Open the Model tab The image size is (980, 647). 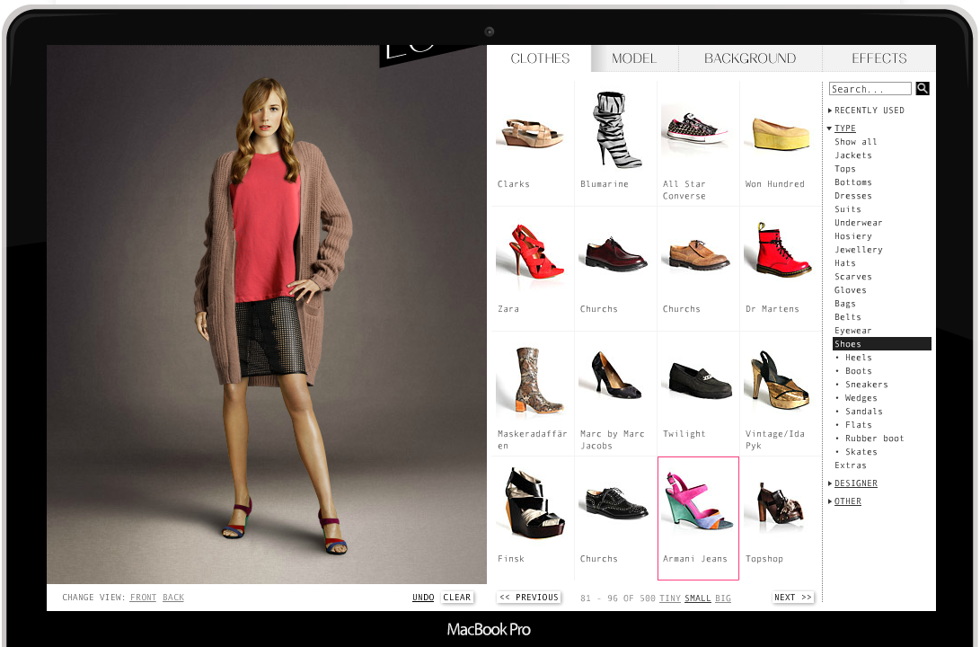(634, 58)
